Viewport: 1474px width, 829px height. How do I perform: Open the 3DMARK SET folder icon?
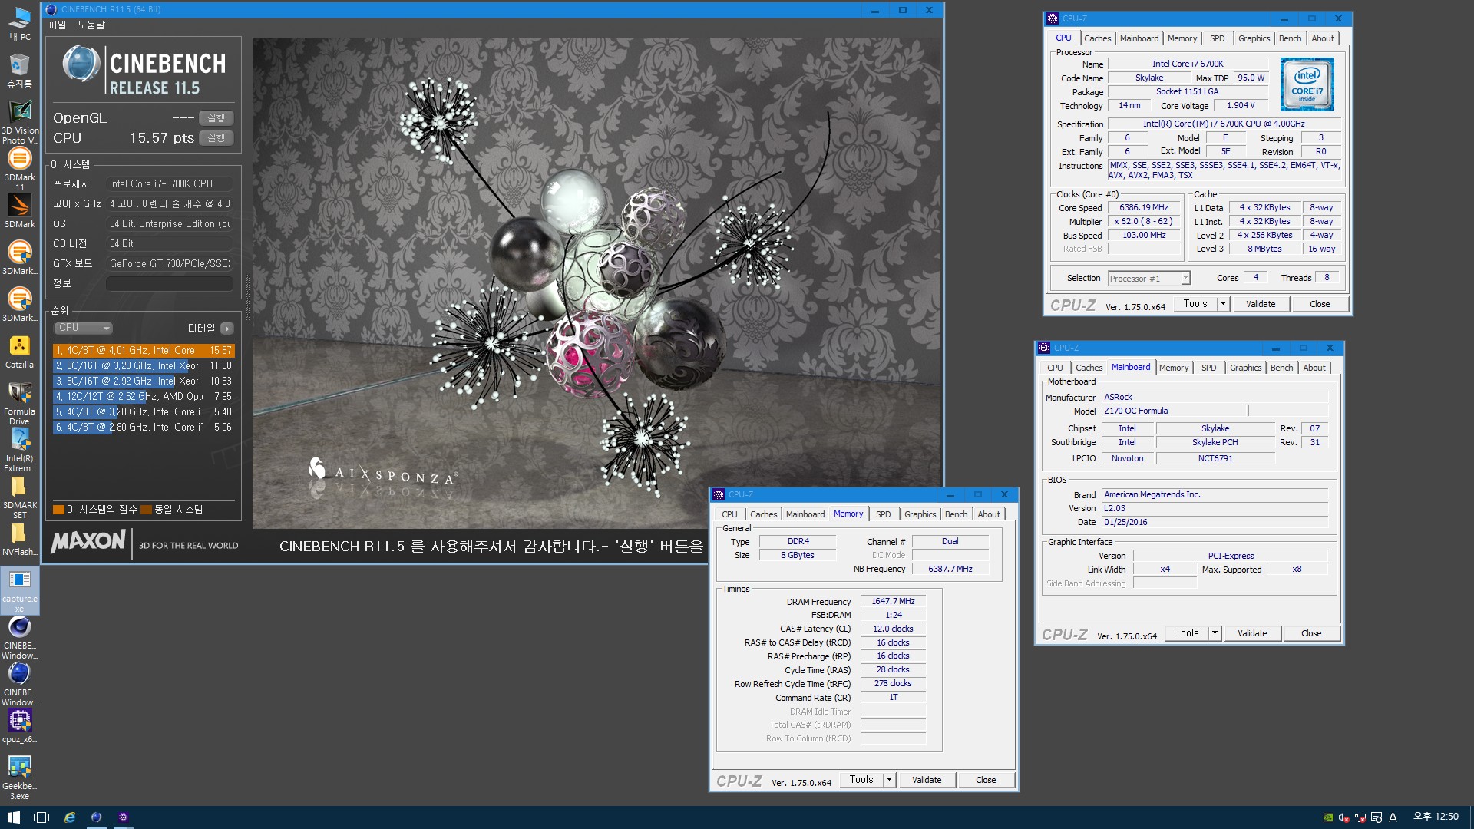click(19, 497)
